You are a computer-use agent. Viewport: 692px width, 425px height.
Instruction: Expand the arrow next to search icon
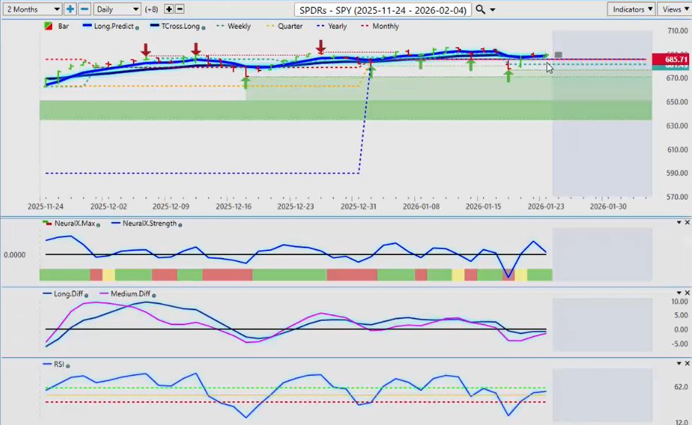pos(493,10)
